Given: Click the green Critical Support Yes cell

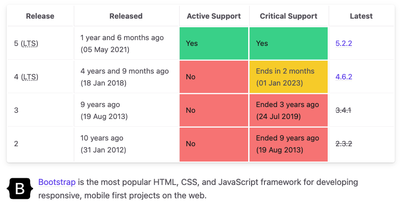Looking at the screenshot, I should pos(288,43).
